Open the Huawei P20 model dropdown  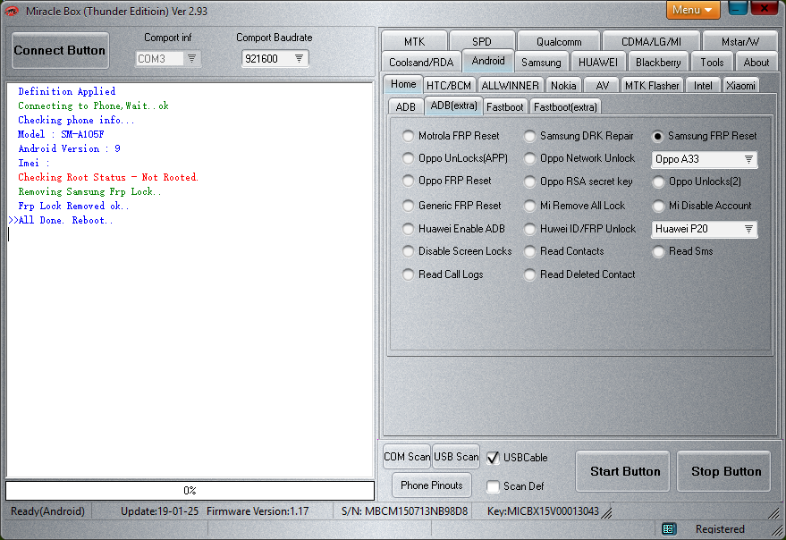[704, 229]
